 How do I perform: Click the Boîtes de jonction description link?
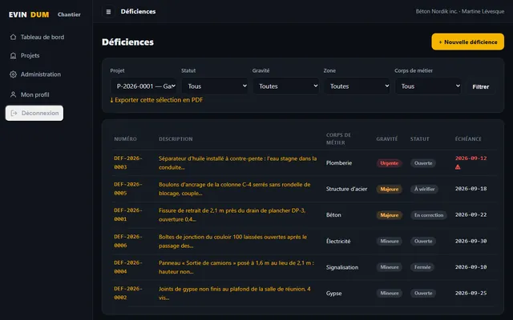[232, 241]
